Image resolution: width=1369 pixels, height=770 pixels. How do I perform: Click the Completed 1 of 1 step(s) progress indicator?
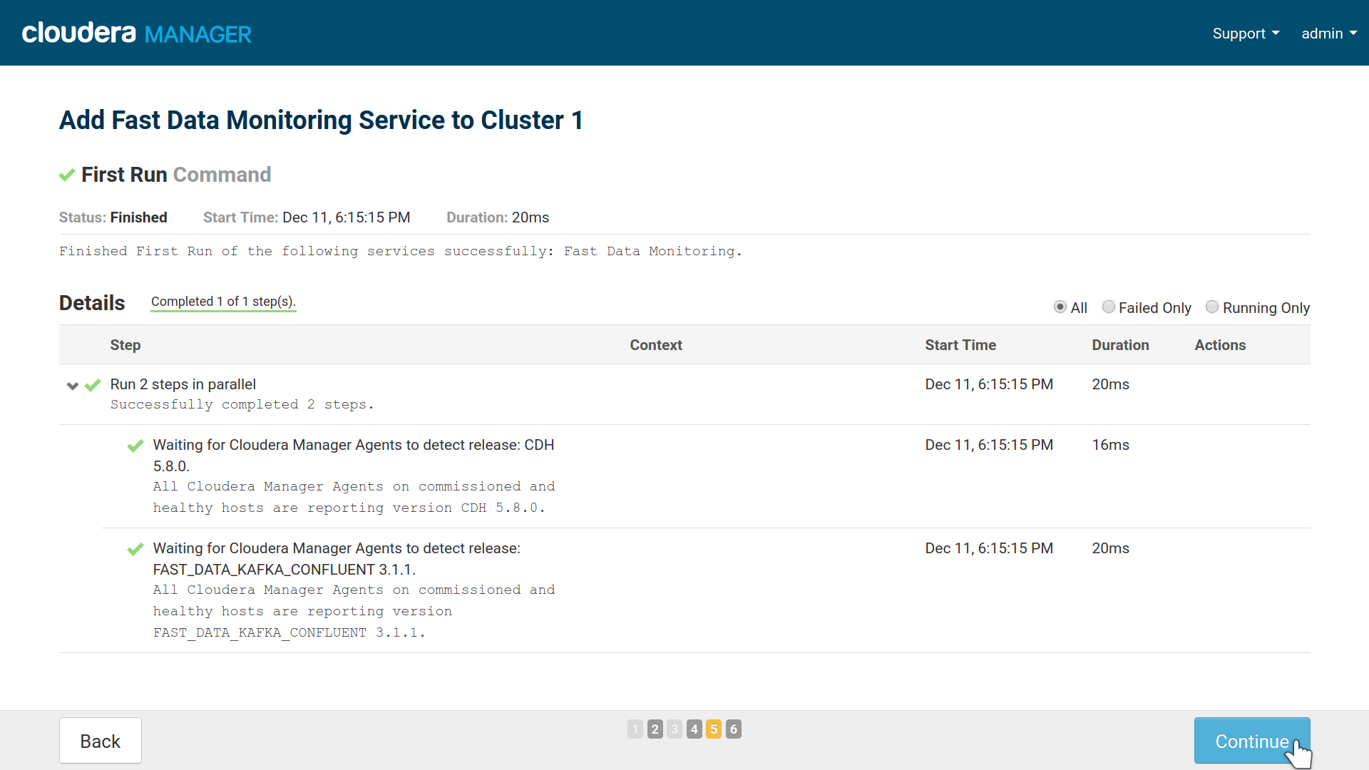click(223, 302)
